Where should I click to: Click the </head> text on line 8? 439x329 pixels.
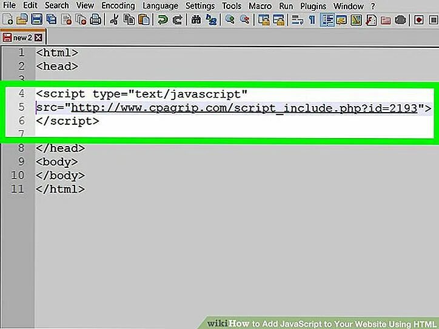(x=61, y=148)
